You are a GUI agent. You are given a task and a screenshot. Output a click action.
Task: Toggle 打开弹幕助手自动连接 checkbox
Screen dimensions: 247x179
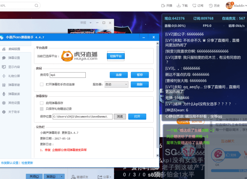(42, 85)
